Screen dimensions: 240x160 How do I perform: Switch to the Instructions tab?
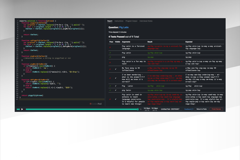(x=119, y=21)
